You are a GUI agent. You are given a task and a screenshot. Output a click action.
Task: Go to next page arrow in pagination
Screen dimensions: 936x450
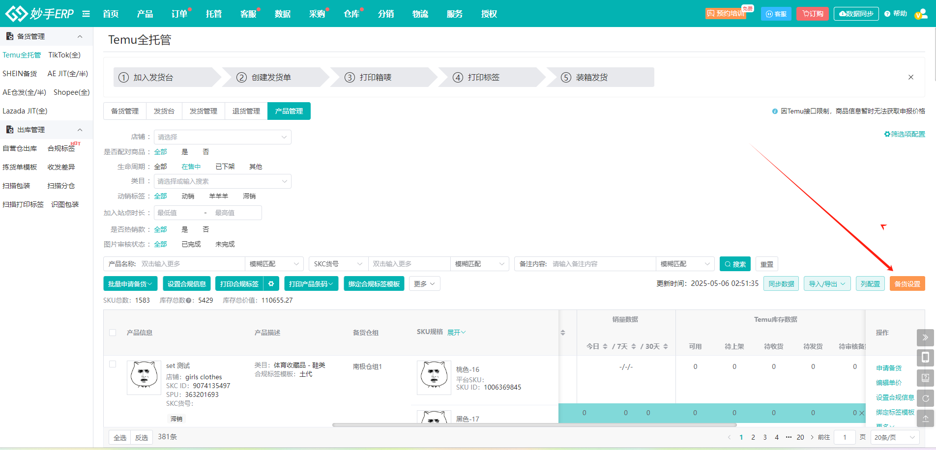[x=812, y=437]
